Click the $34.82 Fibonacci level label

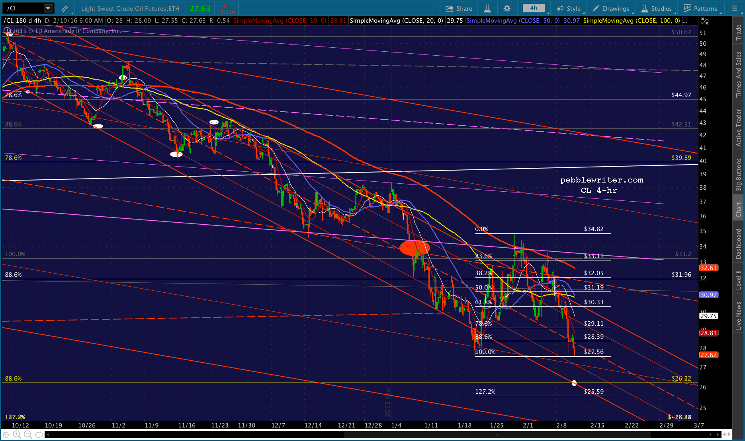(x=594, y=229)
